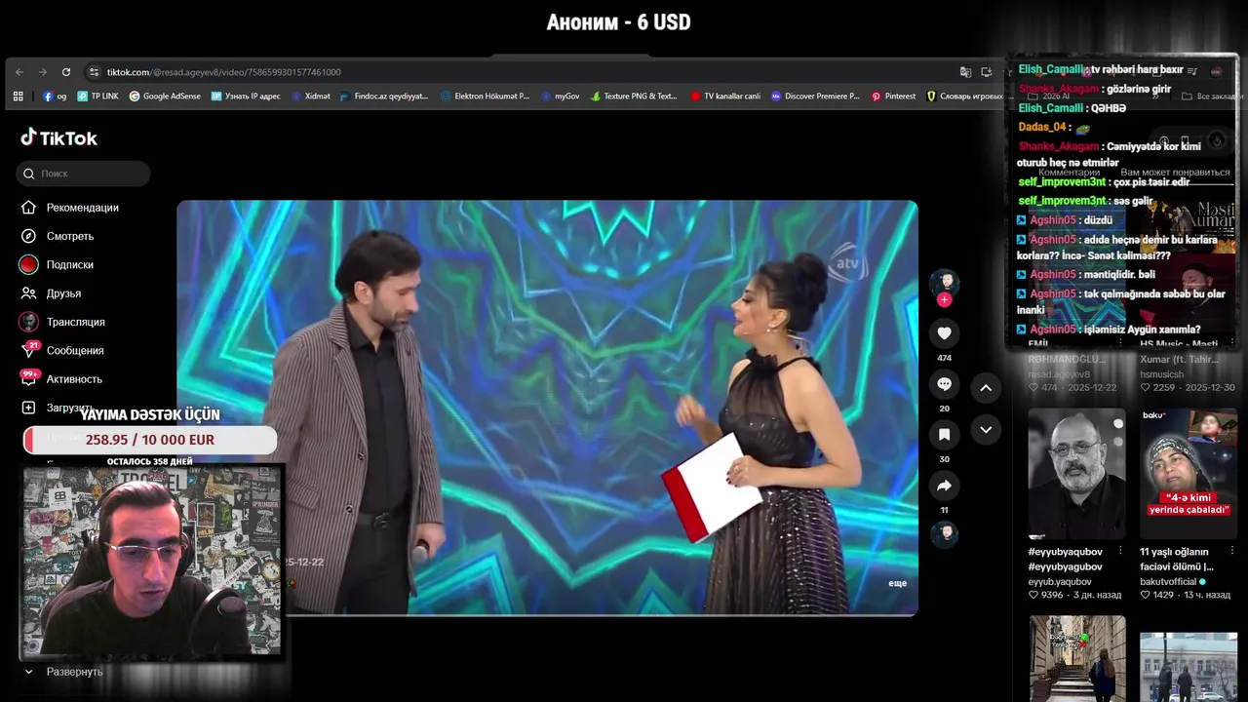Open the Texture PNG & Text bookmark
Viewport: 1248px width, 702px height.
(634, 97)
